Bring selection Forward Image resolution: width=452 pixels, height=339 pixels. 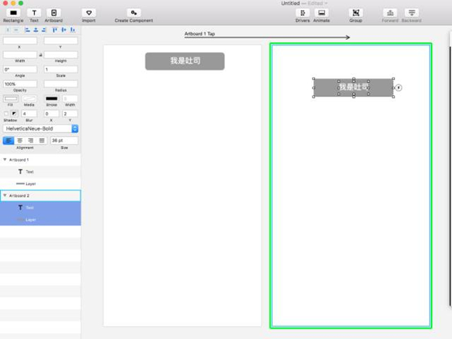[x=390, y=16]
